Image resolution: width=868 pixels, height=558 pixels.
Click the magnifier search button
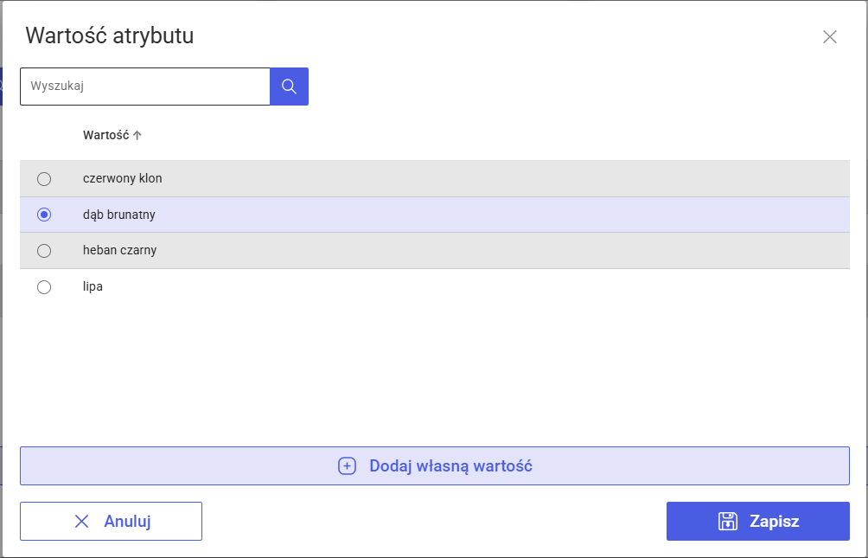click(289, 87)
